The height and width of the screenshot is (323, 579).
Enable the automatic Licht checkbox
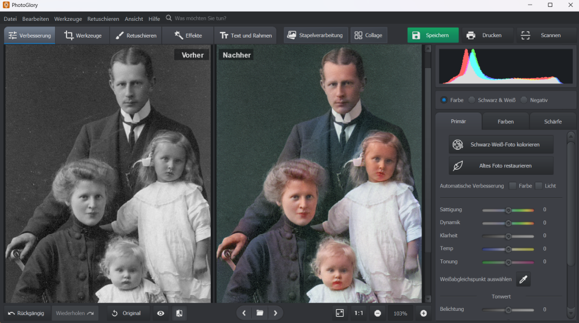(538, 186)
